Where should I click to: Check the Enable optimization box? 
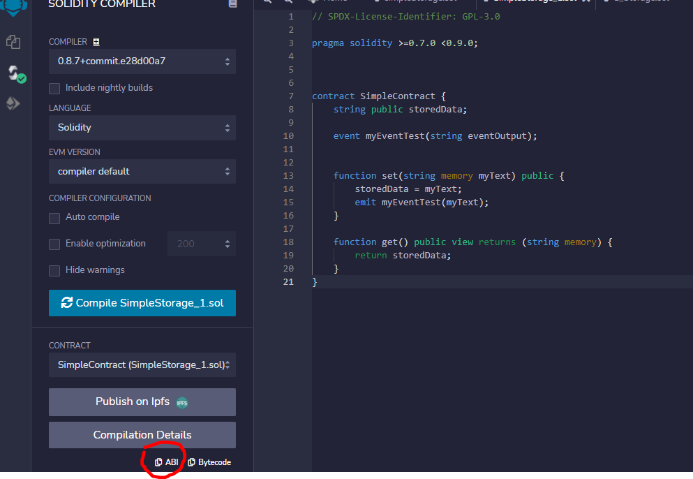tap(54, 244)
